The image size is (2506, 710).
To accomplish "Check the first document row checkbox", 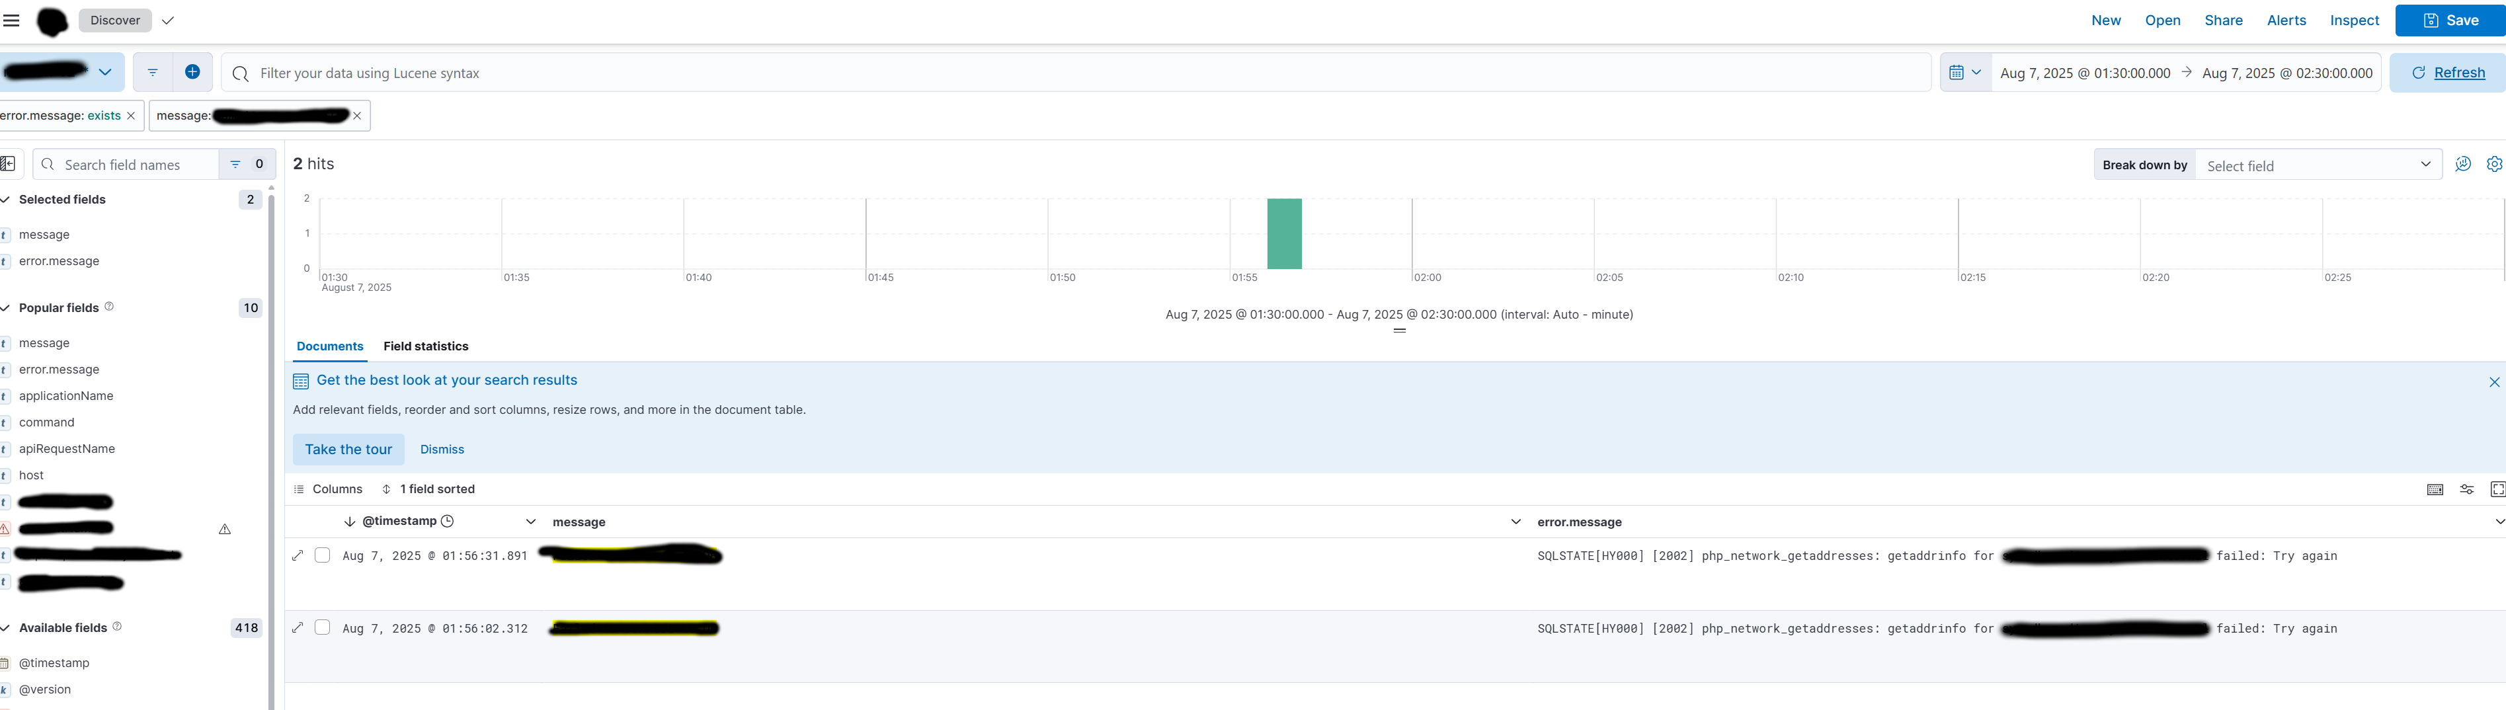I will [322, 555].
